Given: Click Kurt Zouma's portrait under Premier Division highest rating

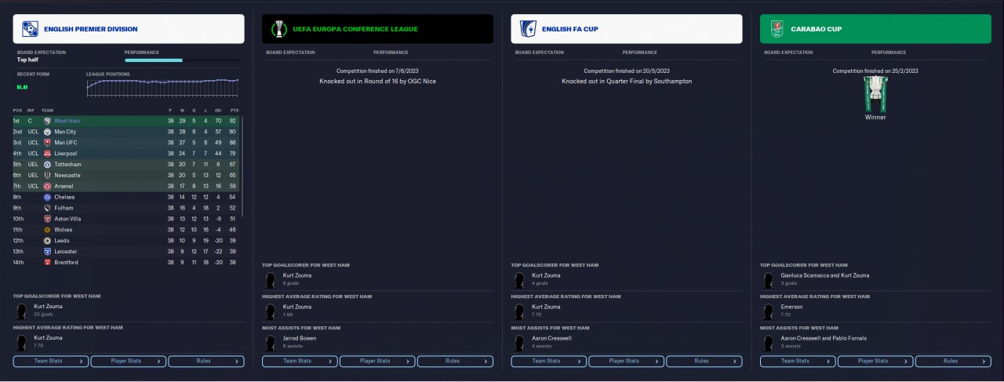Looking at the screenshot, I should (22, 341).
